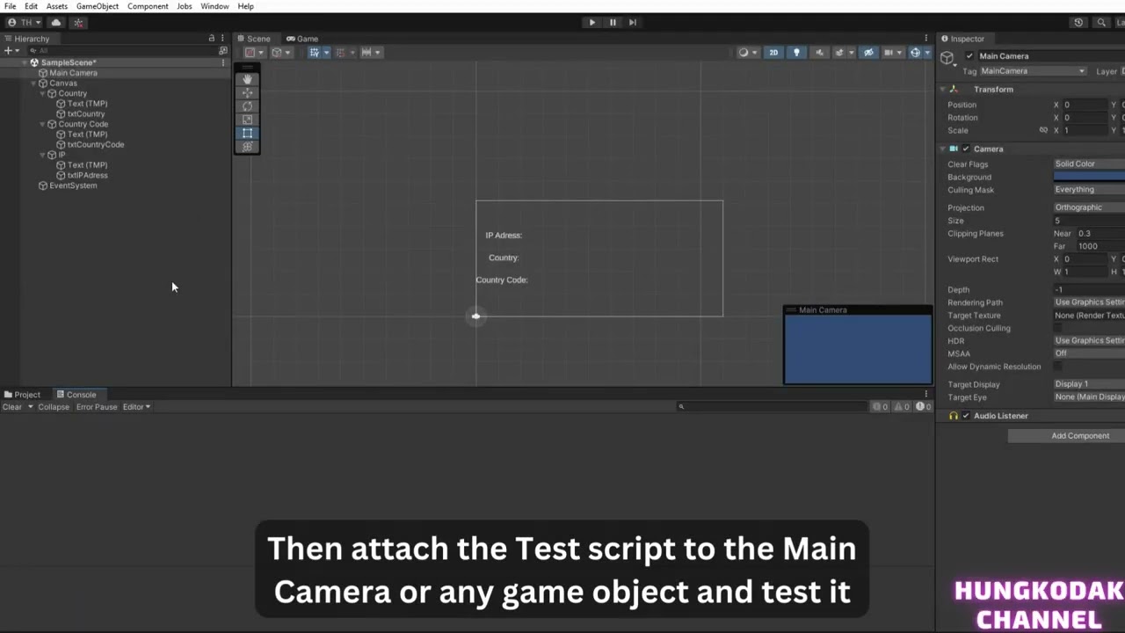Click the Camera Background color swatch
1125x633 pixels.
pyautogui.click(x=1089, y=177)
